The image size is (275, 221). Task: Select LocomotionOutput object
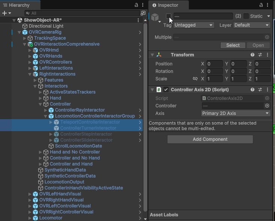64,182
